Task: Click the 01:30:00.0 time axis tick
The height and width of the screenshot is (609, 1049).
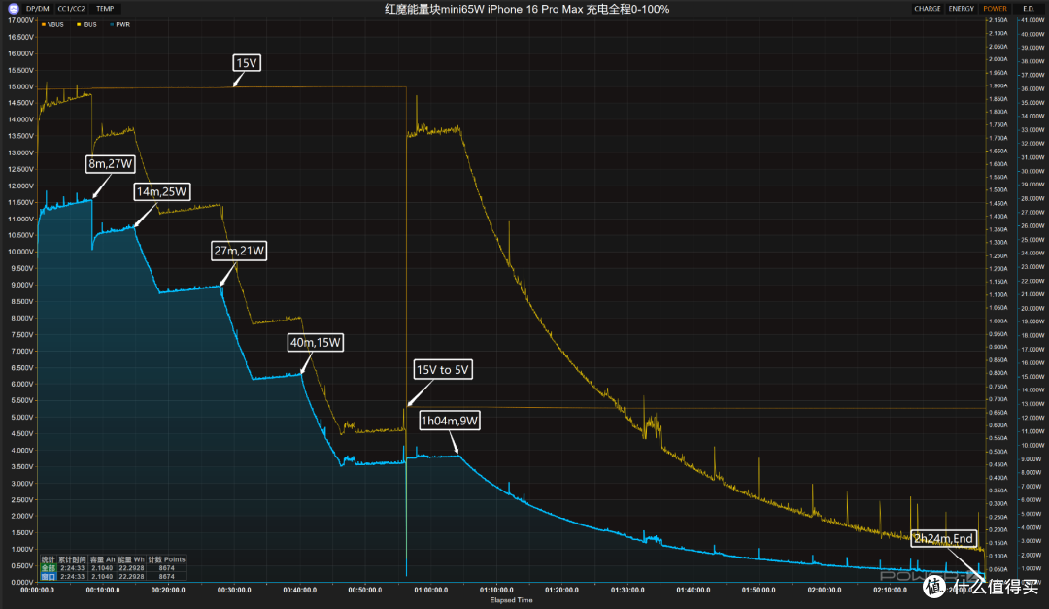Action: click(627, 591)
